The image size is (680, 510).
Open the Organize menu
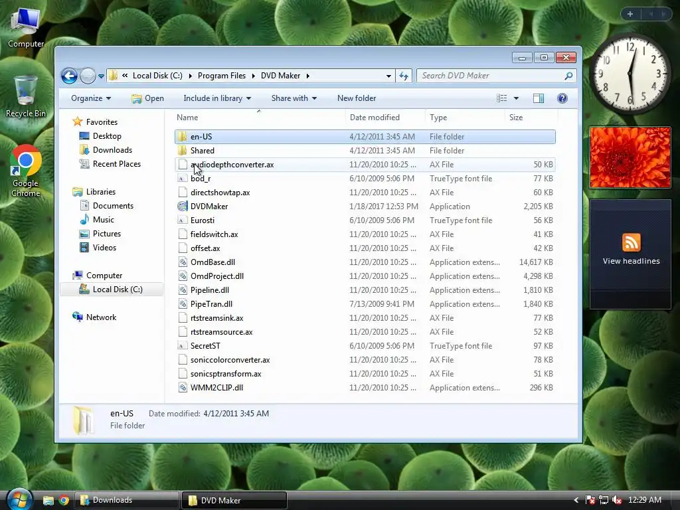[x=90, y=98]
